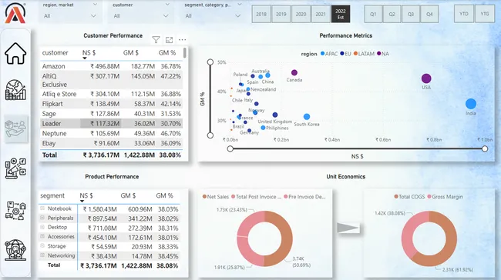Screen dimensions: 501x280
Task: Expand the Desktop segment row
Action: point(42,227)
